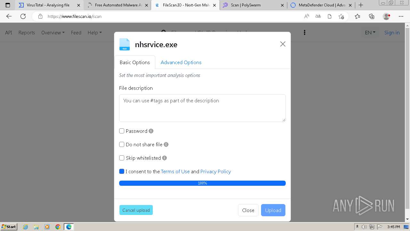
Task: Show info about Skip whitelisted
Action: (164, 158)
